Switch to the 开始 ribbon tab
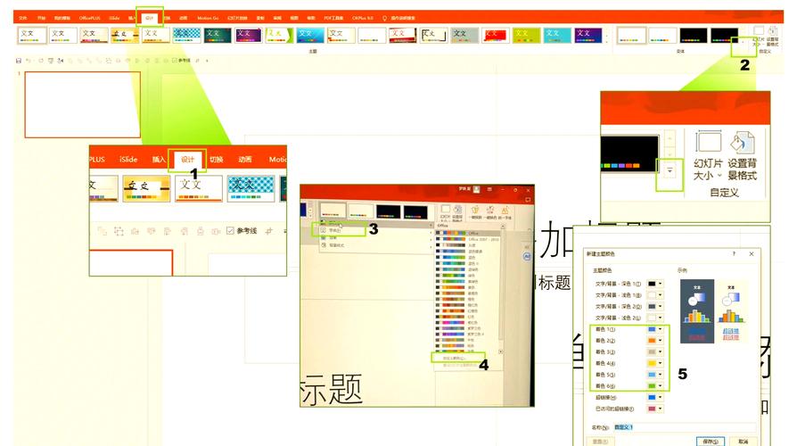The image size is (797, 446). point(41,19)
